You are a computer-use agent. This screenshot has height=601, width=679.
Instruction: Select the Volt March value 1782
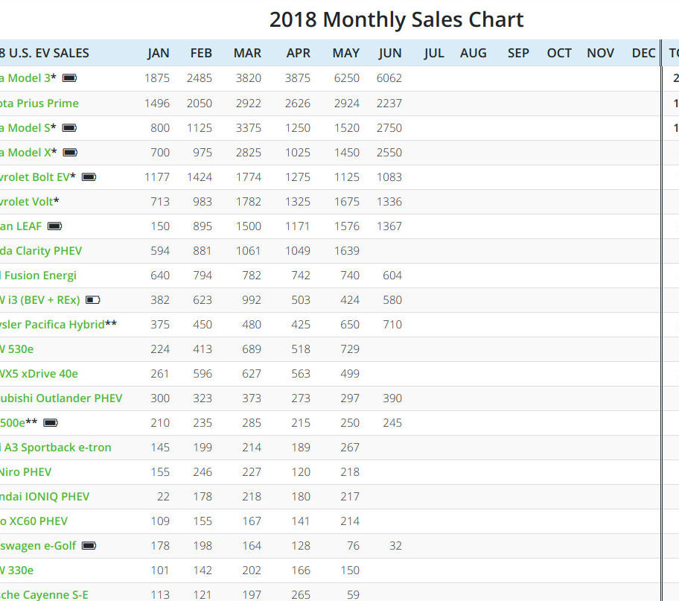249,202
